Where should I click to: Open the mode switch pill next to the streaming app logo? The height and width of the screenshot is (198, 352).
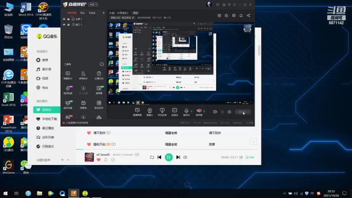[93, 4]
